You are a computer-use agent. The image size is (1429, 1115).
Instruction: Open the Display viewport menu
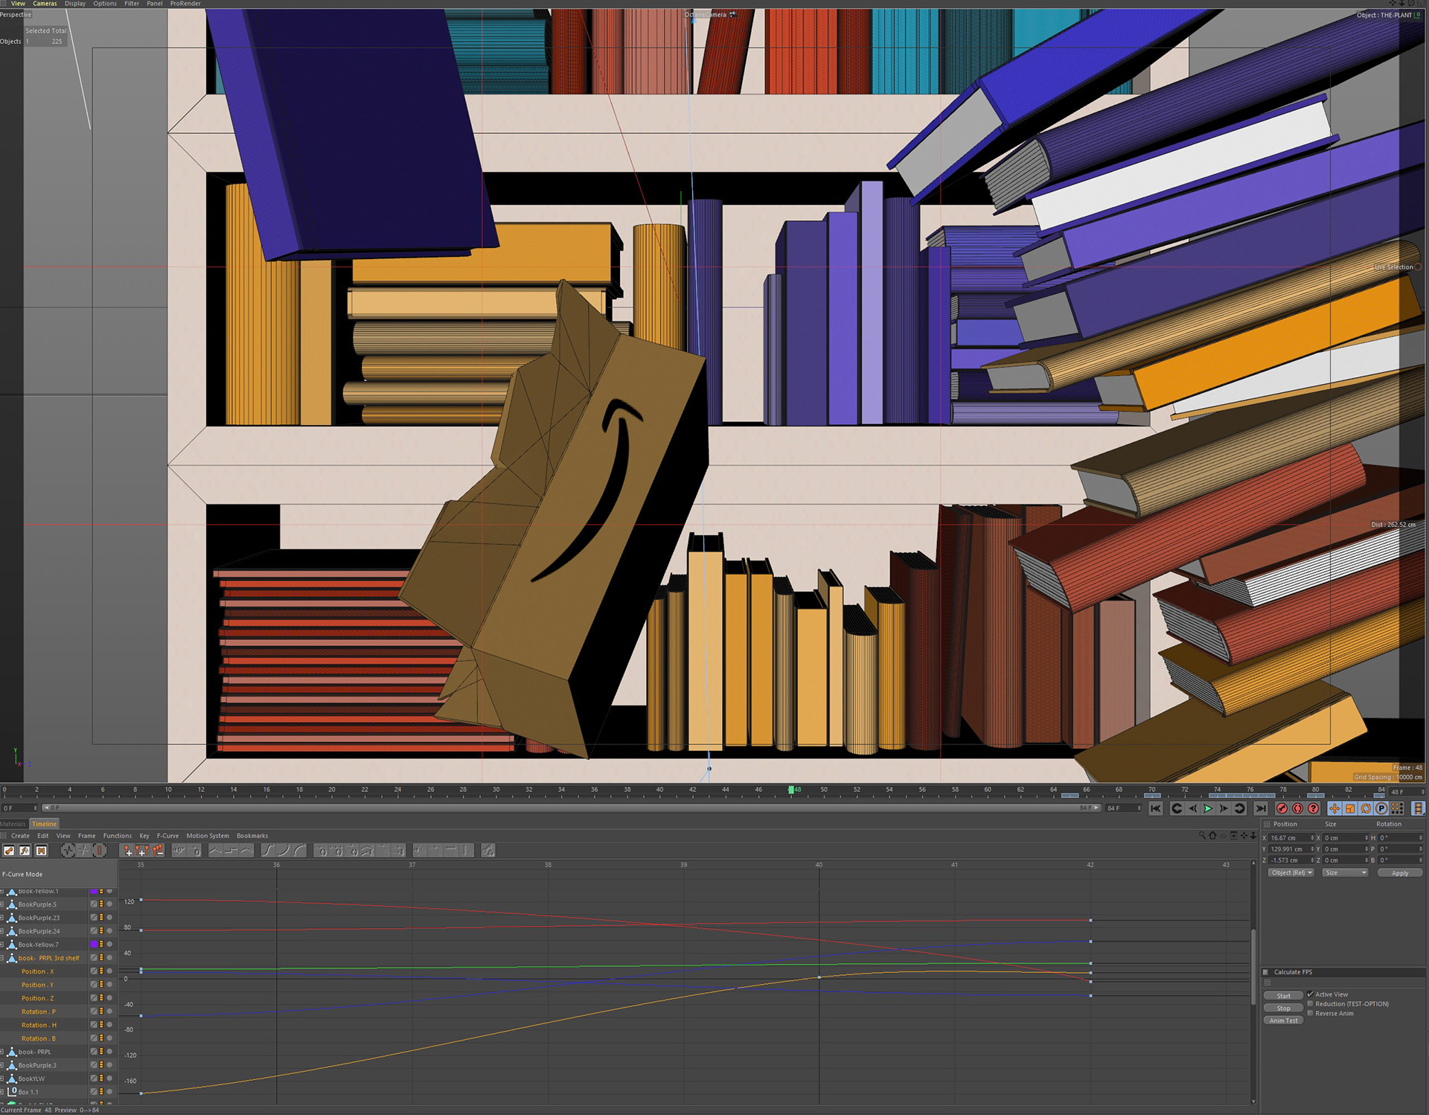click(75, 4)
